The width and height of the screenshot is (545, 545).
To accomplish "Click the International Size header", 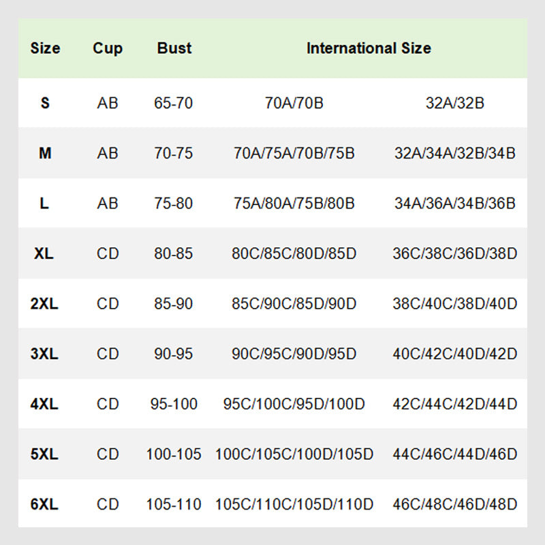I will pyautogui.click(x=369, y=48).
